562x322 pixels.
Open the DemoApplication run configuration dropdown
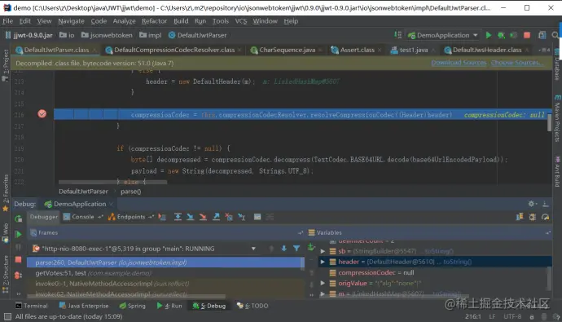click(476, 35)
